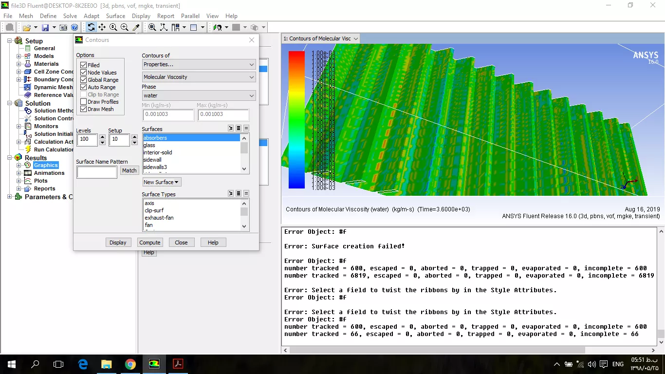
Task: Click the camera save picture icon
Action: (64, 28)
